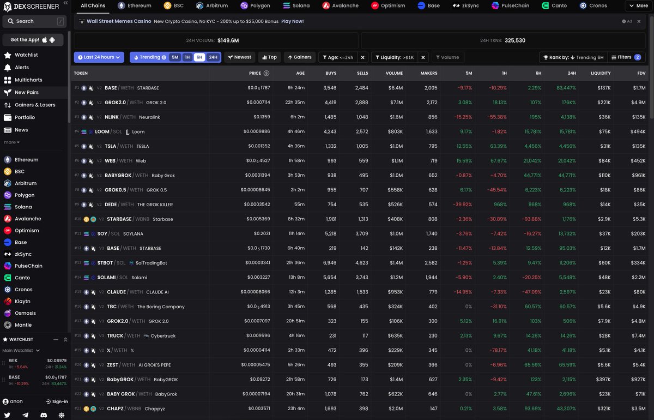Select Avalanche tab in top bar

coord(342,6)
